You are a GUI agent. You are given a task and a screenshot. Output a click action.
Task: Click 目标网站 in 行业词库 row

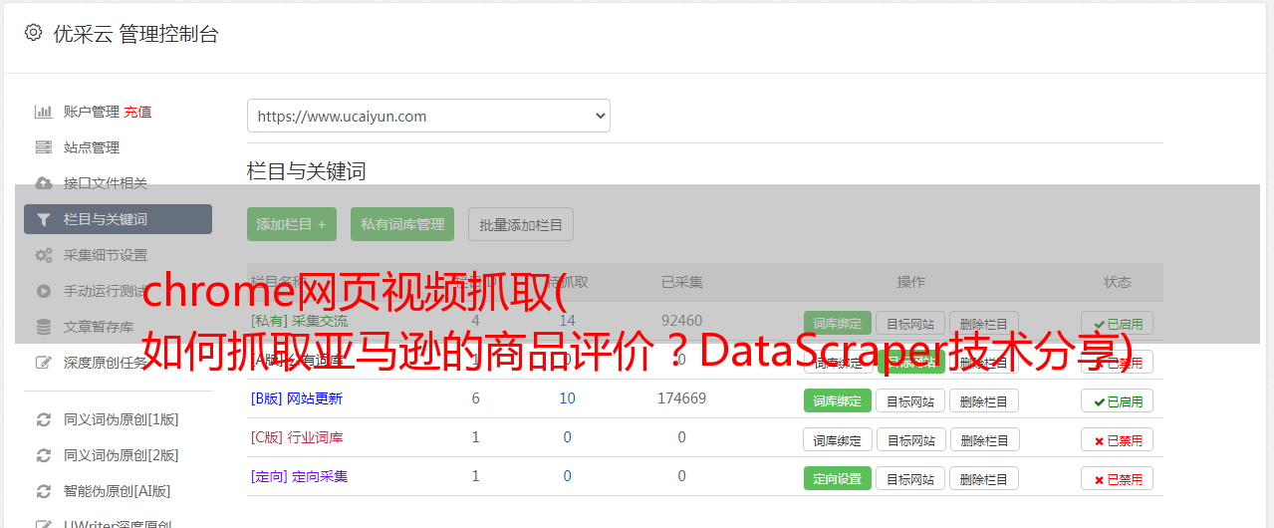(910, 439)
